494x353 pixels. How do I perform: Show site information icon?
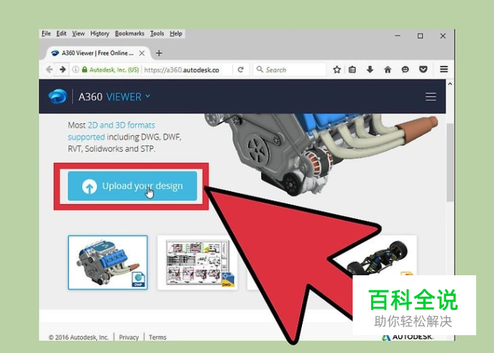76,70
